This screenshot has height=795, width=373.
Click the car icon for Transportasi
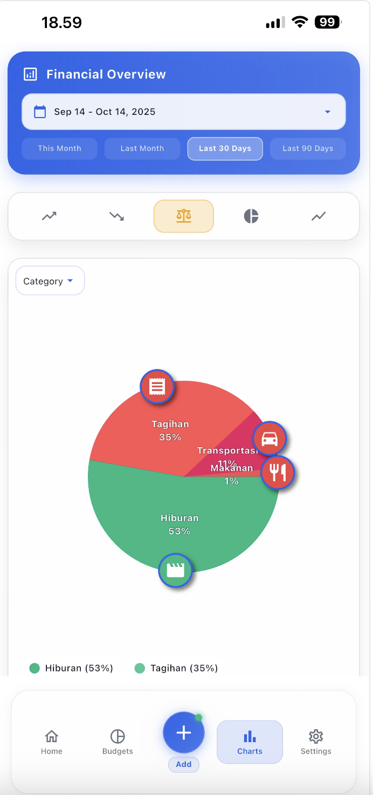coord(270,438)
